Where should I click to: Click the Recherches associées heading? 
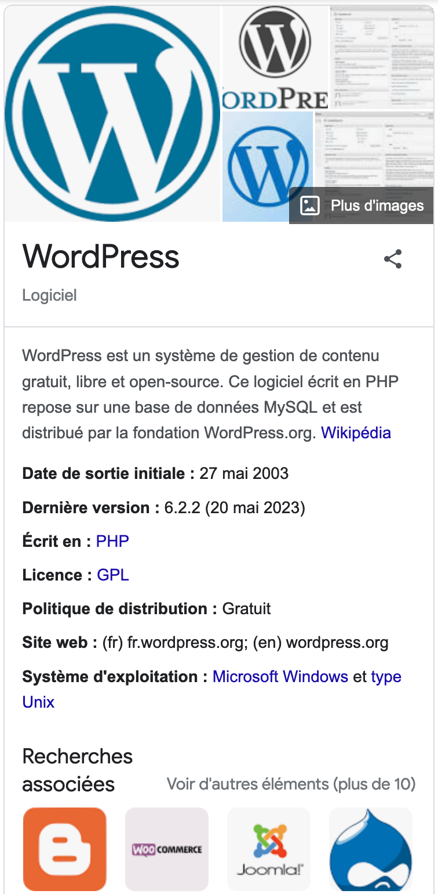pos(78,770)
